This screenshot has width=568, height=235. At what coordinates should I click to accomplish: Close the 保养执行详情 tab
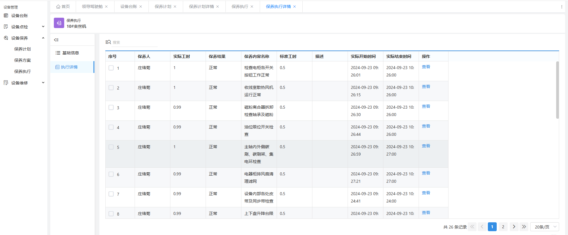[295, 6]
